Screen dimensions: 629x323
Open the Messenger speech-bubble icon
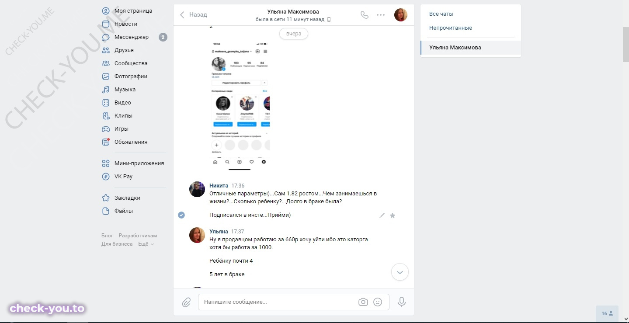pos(106,37)
